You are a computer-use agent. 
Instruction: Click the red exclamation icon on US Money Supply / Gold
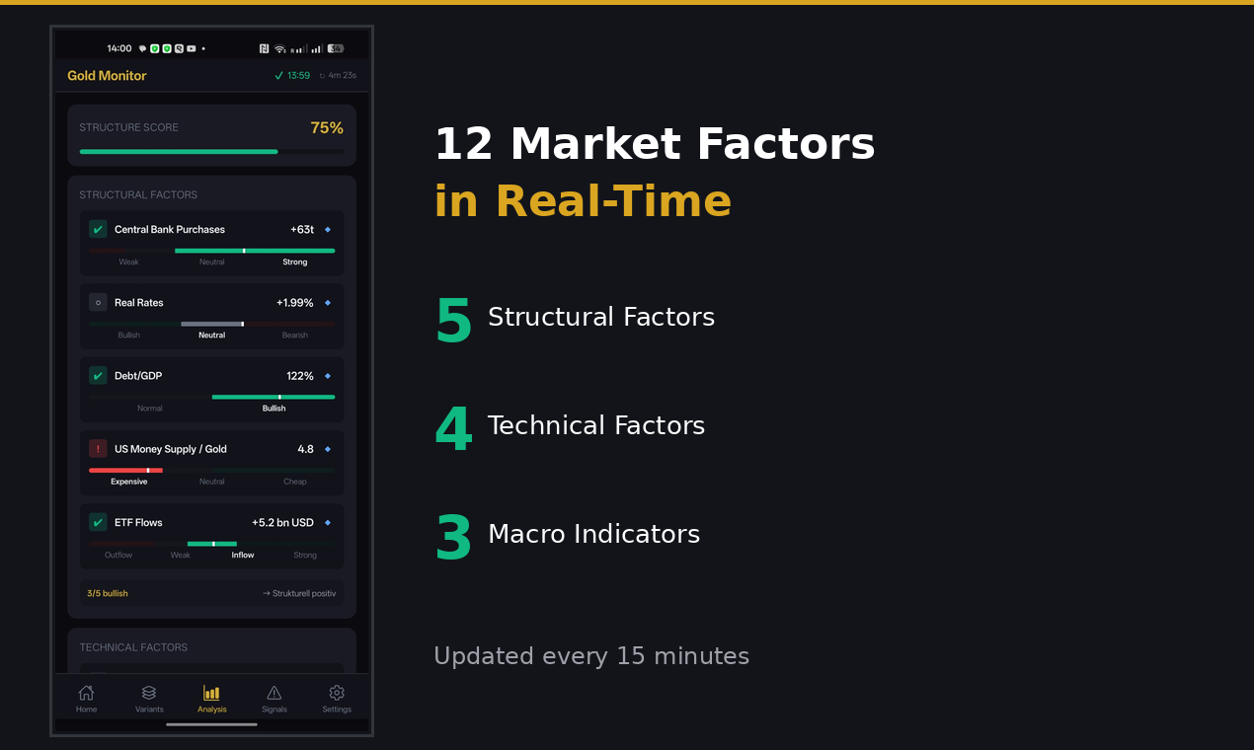(98, 448)
